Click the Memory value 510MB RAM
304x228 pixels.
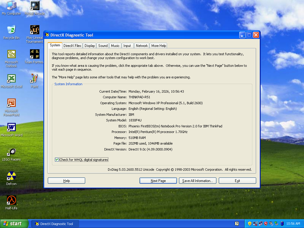137,138
